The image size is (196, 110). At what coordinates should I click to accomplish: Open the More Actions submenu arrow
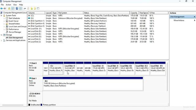pyautogui.click(x=194, y=20)
